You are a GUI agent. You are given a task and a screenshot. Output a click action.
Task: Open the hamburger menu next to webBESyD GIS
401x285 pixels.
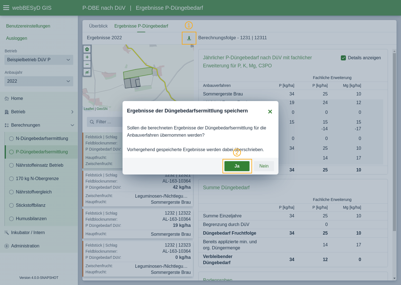coord(6,8)
